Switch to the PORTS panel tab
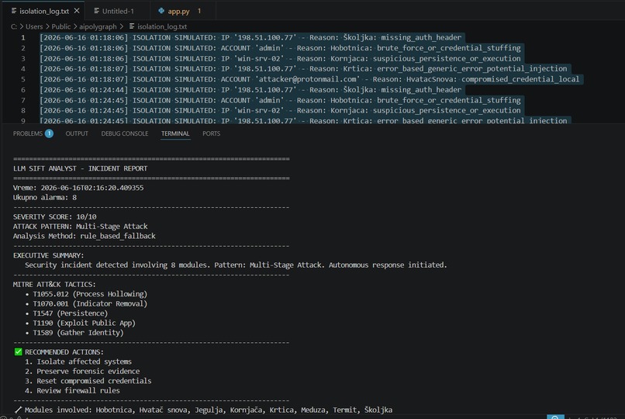This screenshot has height=419, width=625. click(211, 133)
